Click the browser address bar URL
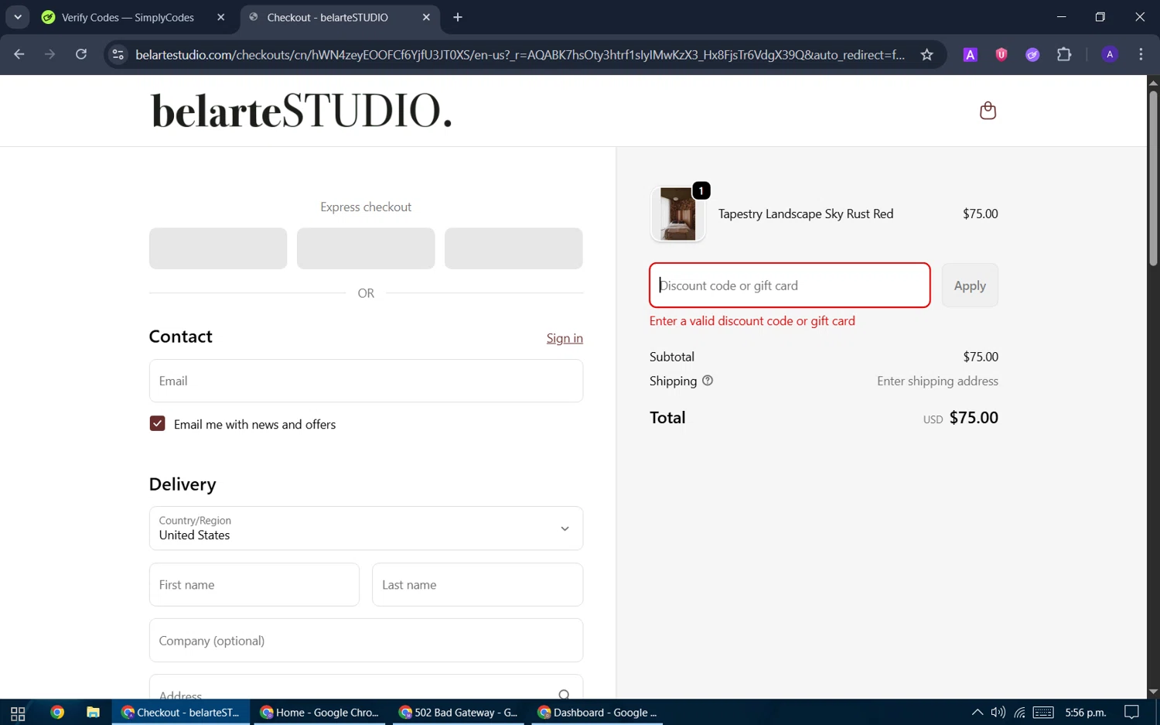Screen dimensions: 1160x725 pyautogui.click(x=520, y=54)
